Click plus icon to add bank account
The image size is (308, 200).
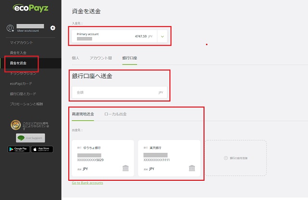coord(226,158)
